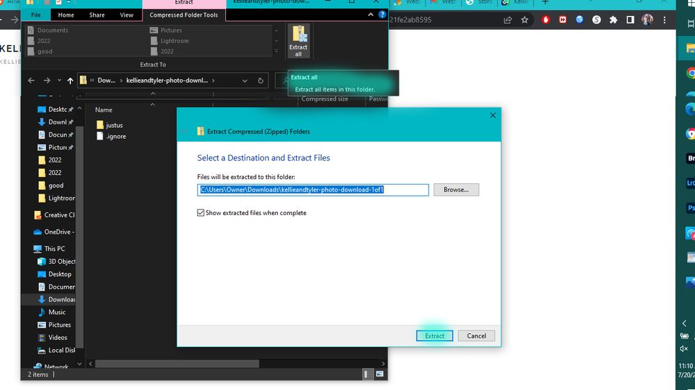Open Local Disk under This PC

pyautogui.click(x=56, y=350)
